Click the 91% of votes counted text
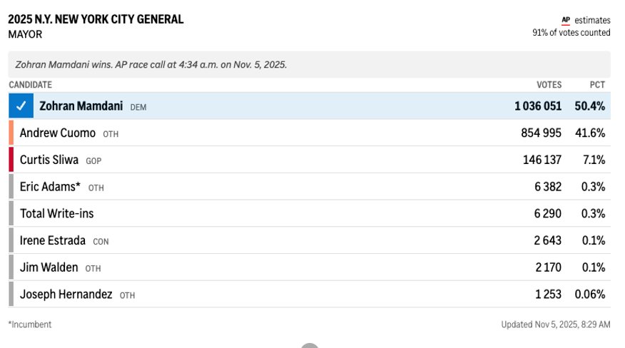The width and height of the screenshot is (625, 348). coord(571,33)
